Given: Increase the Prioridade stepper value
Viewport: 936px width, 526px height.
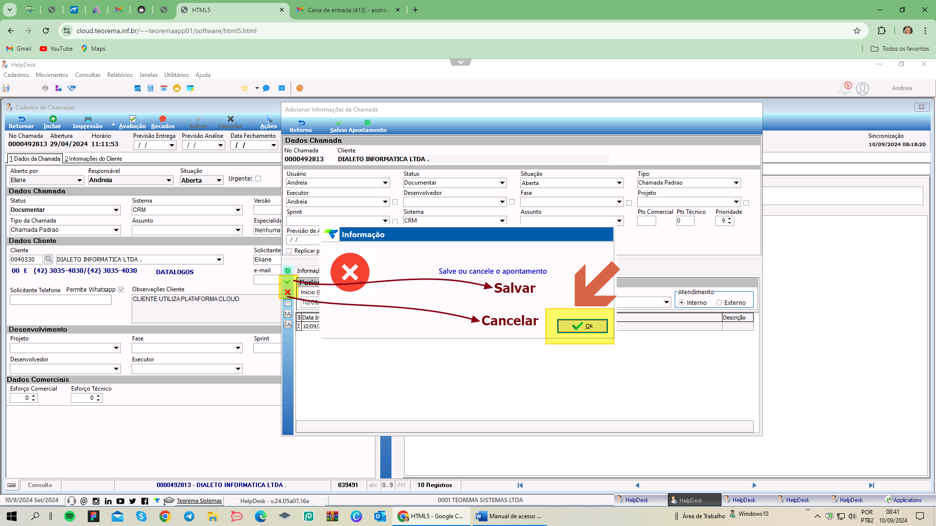Looking at the screenshot, I should pos(730,219).
